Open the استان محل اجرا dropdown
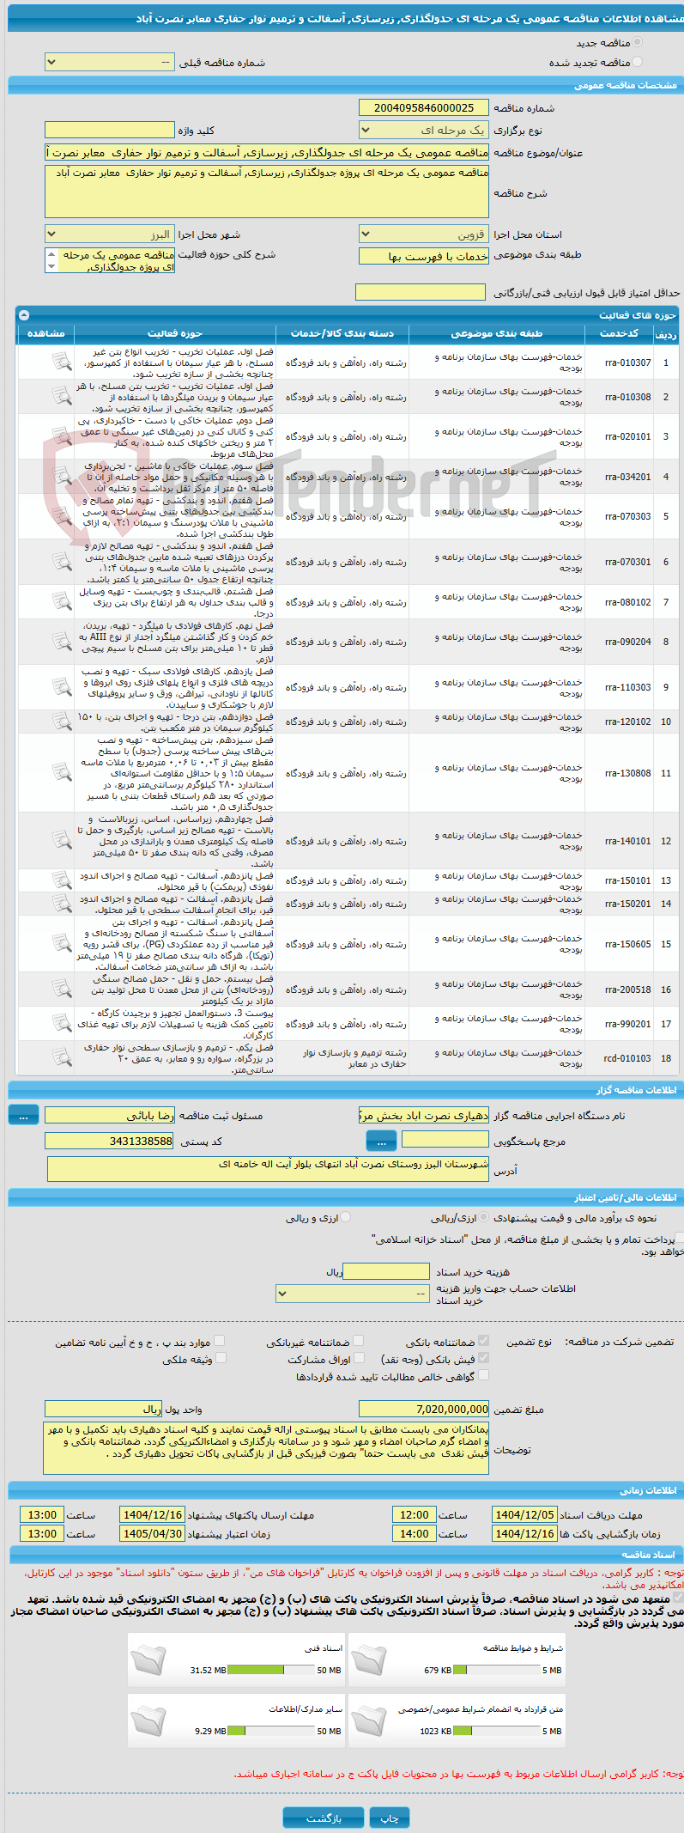 [424, 234]
